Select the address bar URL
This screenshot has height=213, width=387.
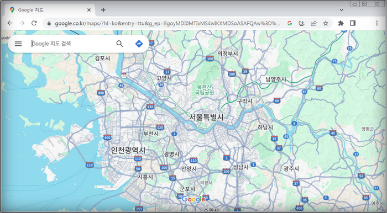(168, 23)
